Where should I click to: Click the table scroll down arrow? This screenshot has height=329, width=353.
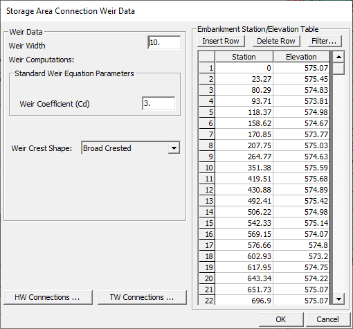pos(338,299)
